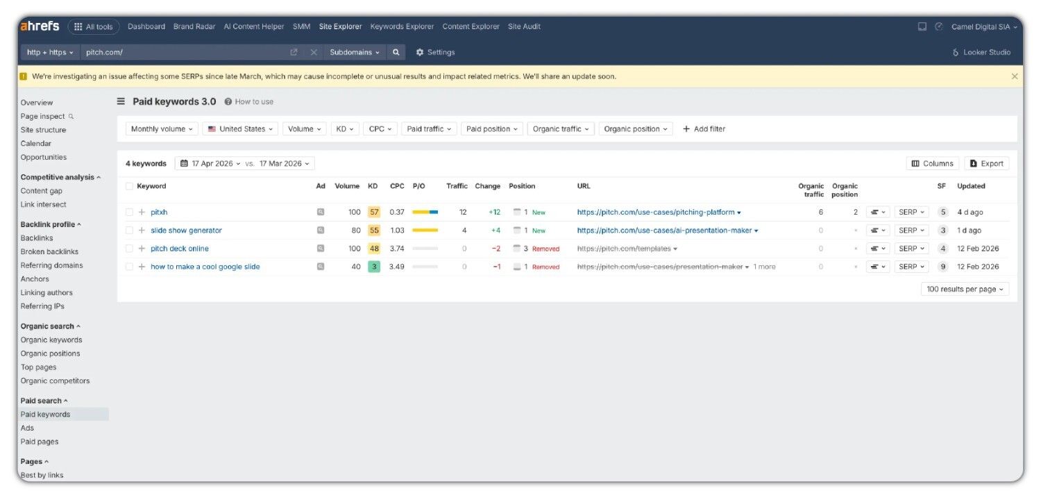The height and width of the screenshot is (498, 1041).
Task: Clear the URL field with the X icon
Action: [314, 52]
